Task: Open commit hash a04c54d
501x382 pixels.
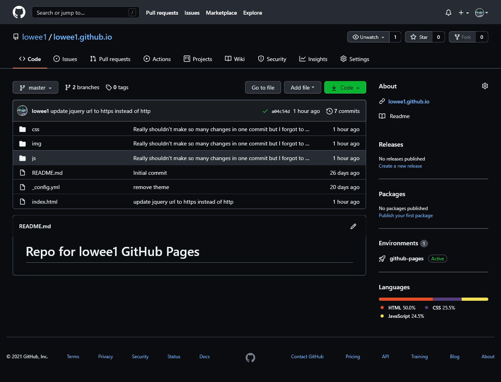Action: [x=280, y=111]
